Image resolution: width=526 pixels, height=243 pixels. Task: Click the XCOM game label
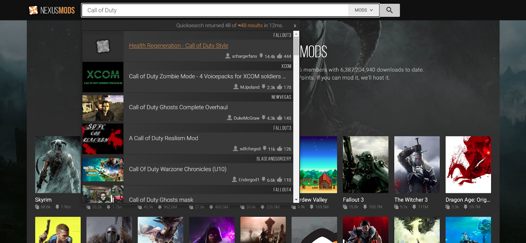pyautogui.click(x=286, y=66)
